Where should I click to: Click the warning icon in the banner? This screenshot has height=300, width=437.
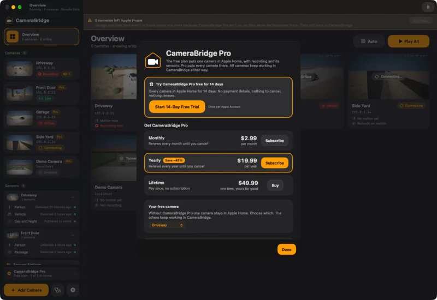(90, 20)
